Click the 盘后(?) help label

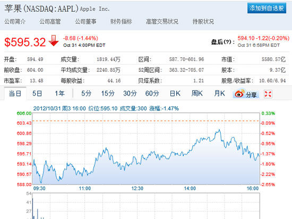click(223, 42)
